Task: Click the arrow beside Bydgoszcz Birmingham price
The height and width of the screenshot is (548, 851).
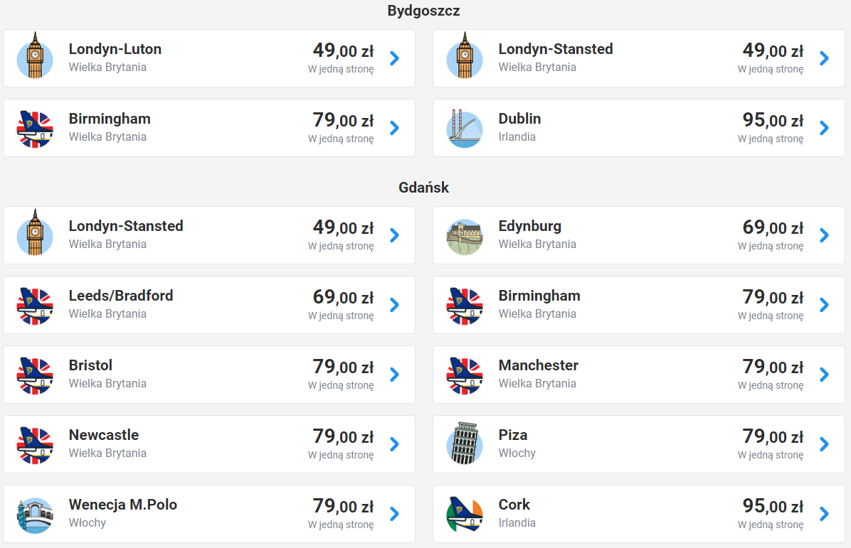Action: 395,128
